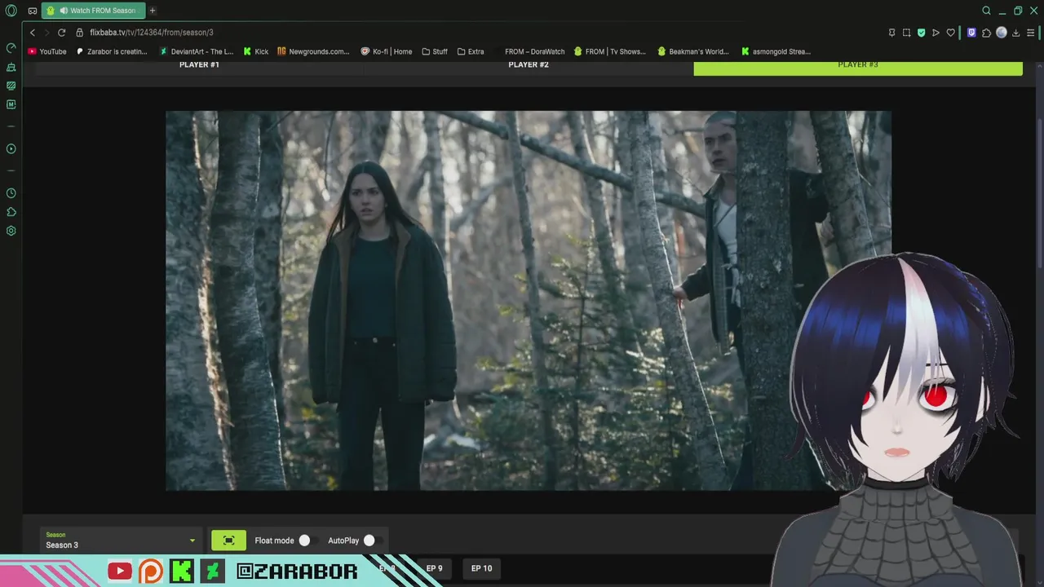Open FROM | Tv Shows bookmark

609,51
